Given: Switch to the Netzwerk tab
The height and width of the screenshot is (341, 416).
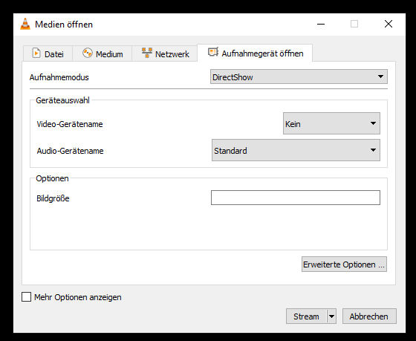Looking at the screenshot, I should (165, 53).
